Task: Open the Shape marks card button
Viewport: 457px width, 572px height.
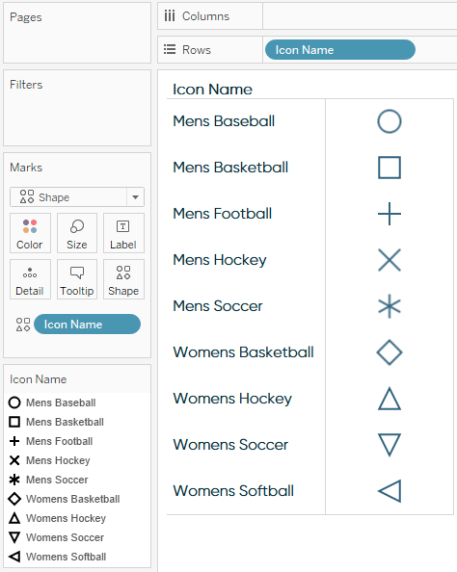Action: pos(123,279)
